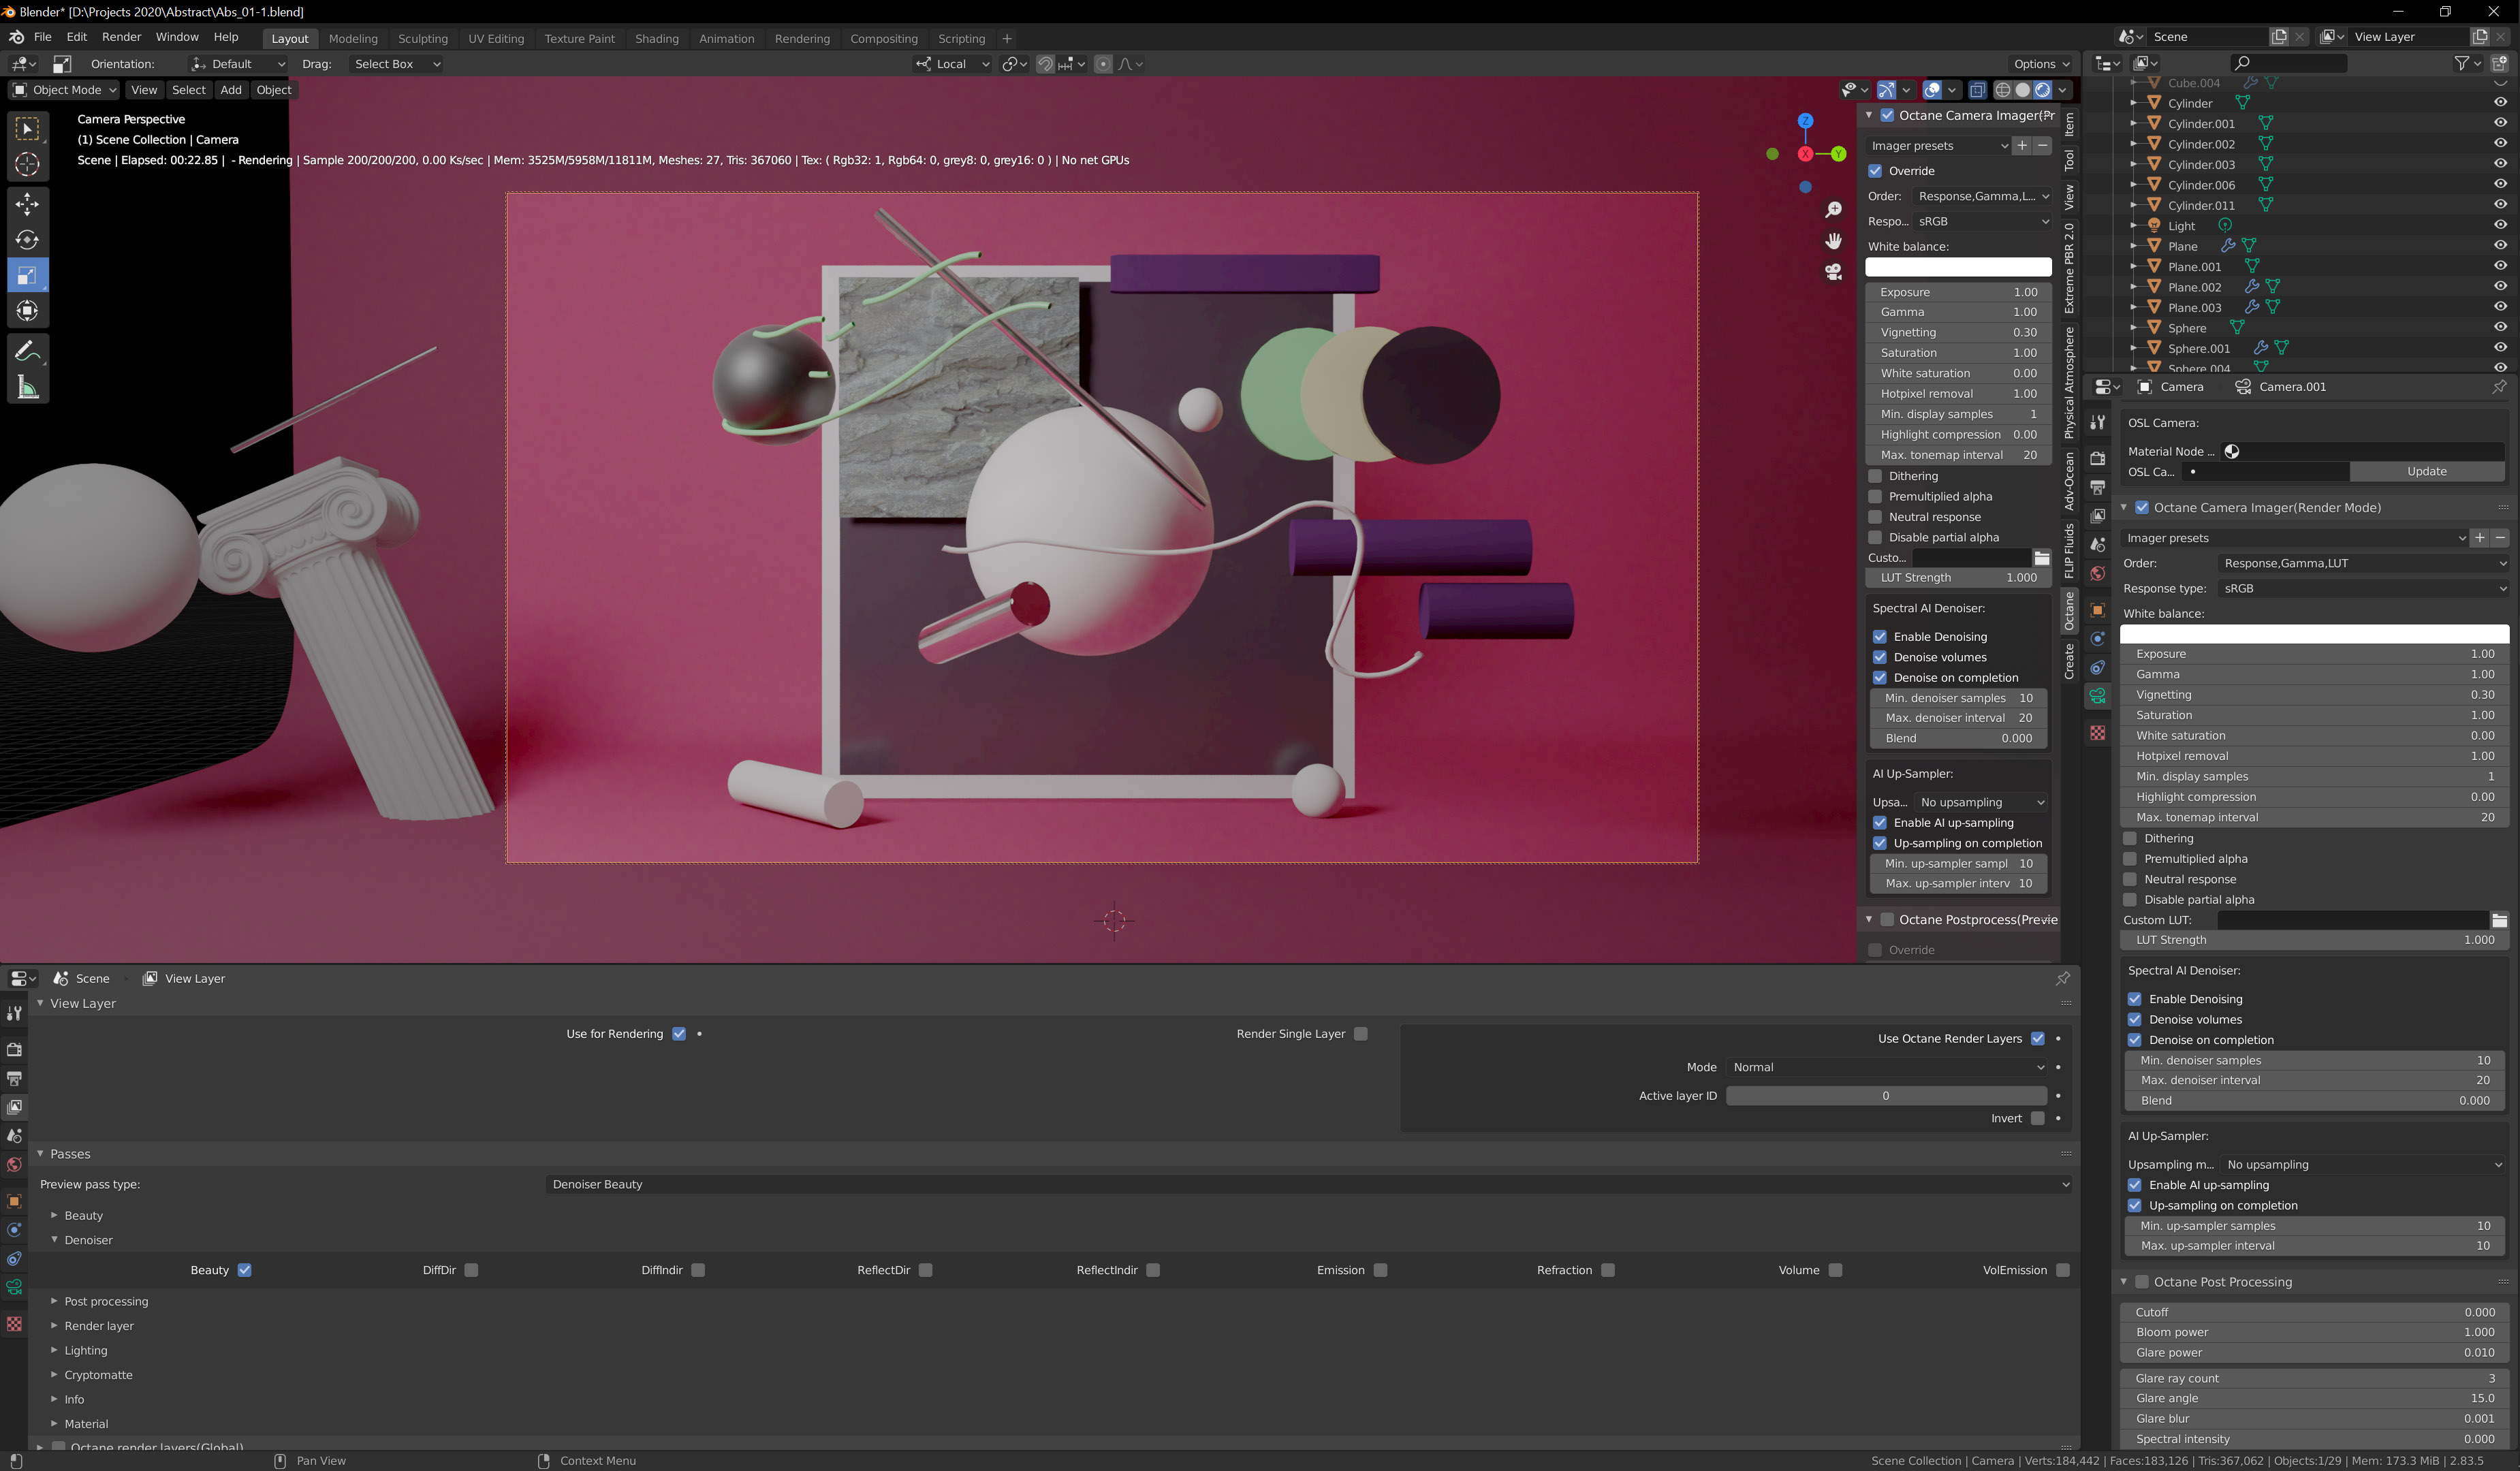Open the Render menu
Viewport: 2520px width, 1471px height.
coord(121,37)
